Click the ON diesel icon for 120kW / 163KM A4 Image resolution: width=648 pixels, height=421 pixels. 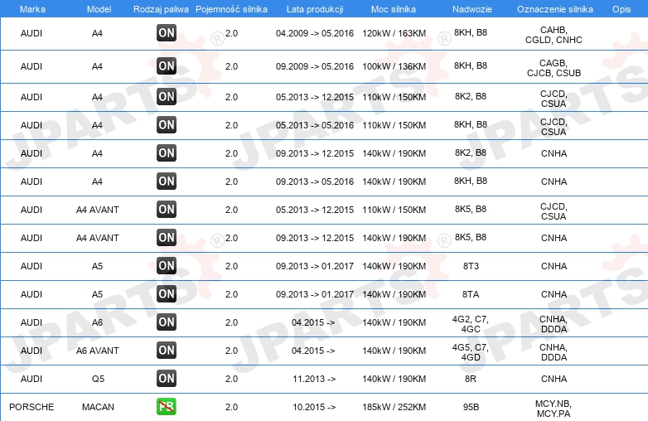tap(167, 33)
